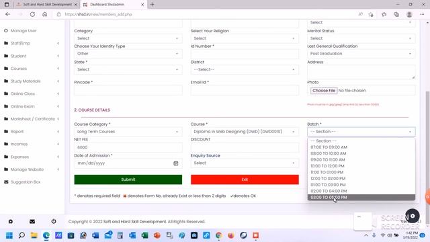430x242 pixels.
Task: Click the Online Class folder icon
Action: click(6, 94)
